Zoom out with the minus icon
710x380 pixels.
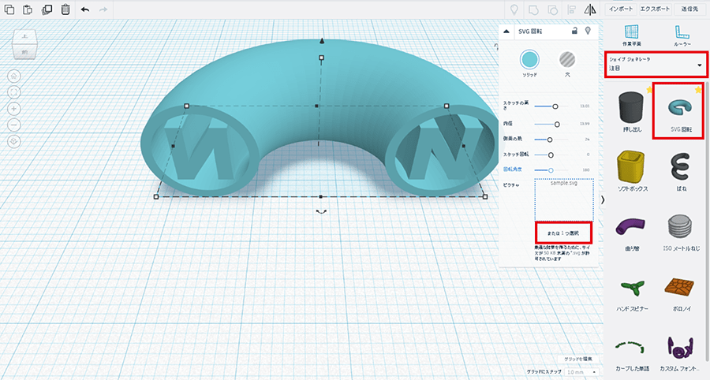14,125
